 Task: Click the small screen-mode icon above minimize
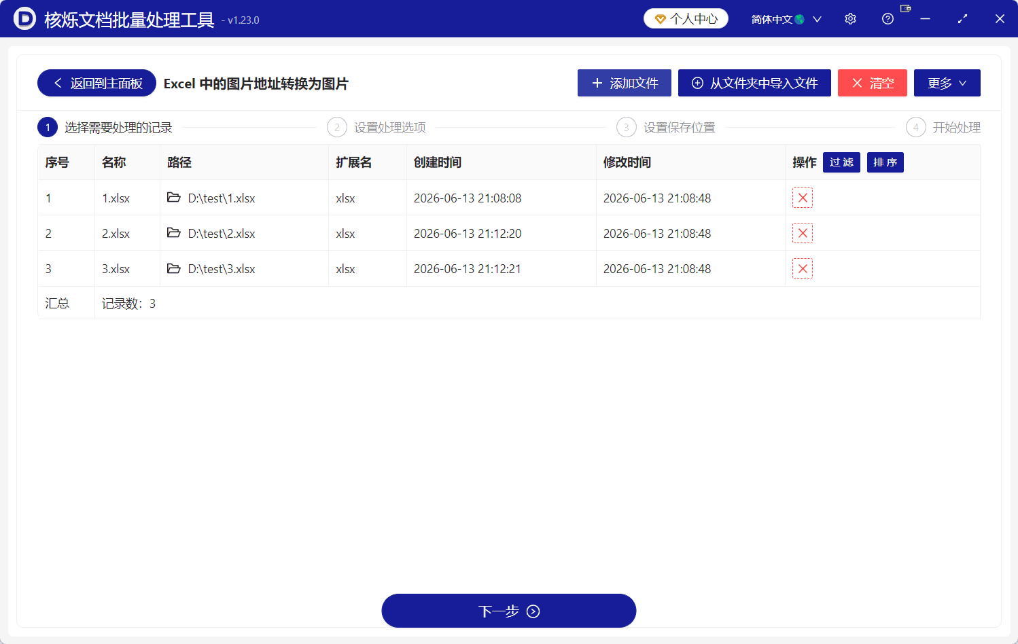pyautogui.click(x=905, y=8)
